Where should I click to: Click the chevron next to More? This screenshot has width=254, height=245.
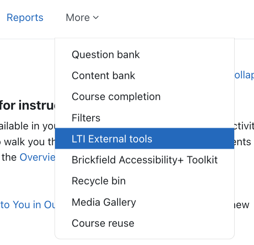[x=96, y=17]
